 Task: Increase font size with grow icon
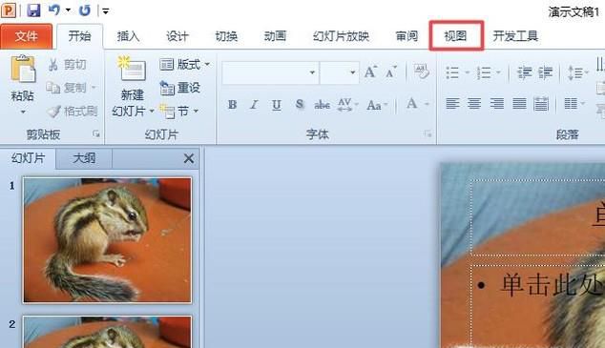pyautogui.click(x=370, y=72)
